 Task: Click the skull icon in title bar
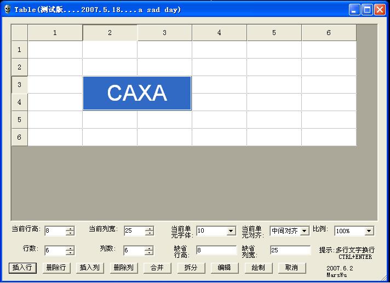[x=8, y=10]
